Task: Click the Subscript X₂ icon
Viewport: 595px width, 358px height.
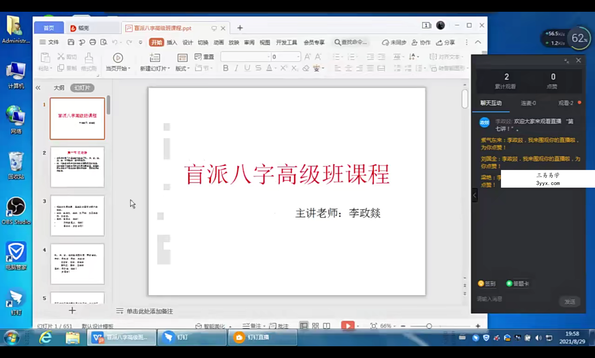Action: (294, 68)
